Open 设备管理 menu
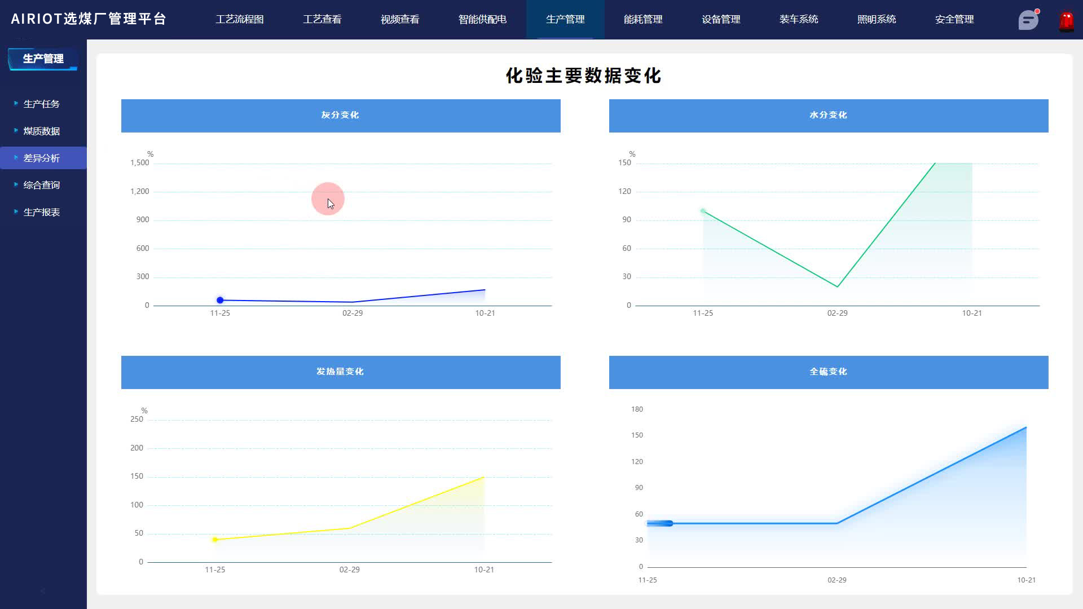Viewport: 1083px width, 609px height. pyautogui.click(x=721, y=19)
